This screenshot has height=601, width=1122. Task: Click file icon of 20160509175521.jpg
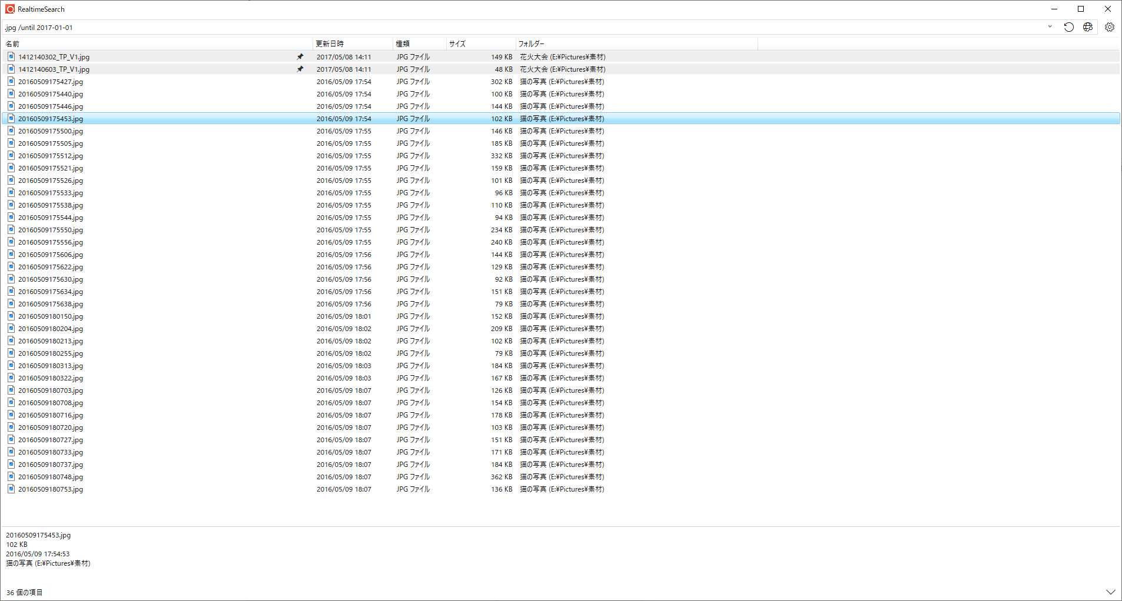coord(11,168)
